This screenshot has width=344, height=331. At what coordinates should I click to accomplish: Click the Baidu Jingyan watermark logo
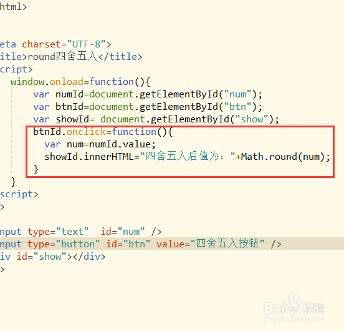point(294,309)
